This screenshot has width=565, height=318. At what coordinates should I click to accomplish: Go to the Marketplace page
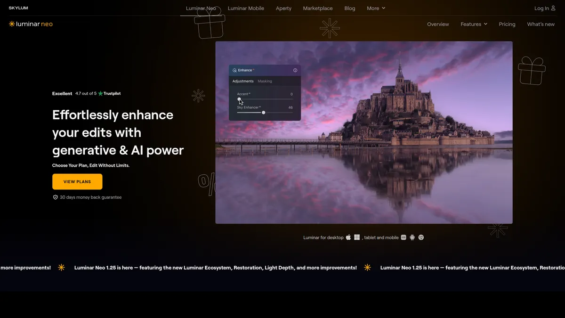[x=318, y=8]
